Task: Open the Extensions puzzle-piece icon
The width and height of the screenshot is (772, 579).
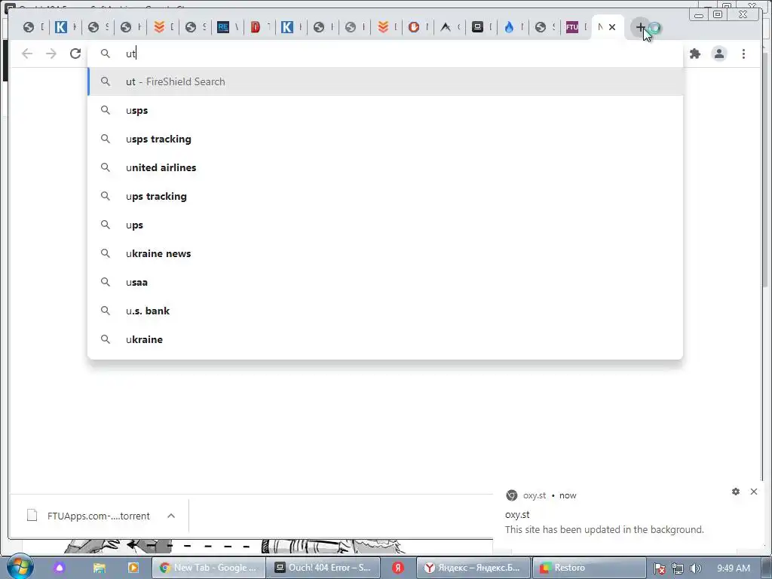Action: (x=694, y=54)
